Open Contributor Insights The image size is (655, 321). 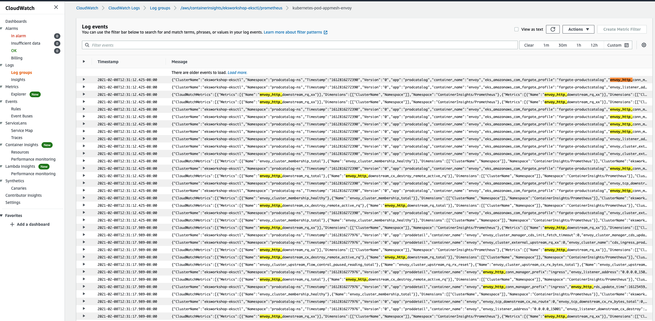click(x=24, y=195)
